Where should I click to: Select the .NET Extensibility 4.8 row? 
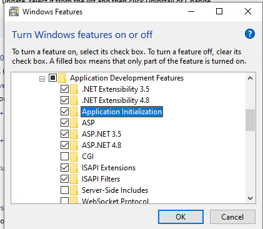point(116,100)
